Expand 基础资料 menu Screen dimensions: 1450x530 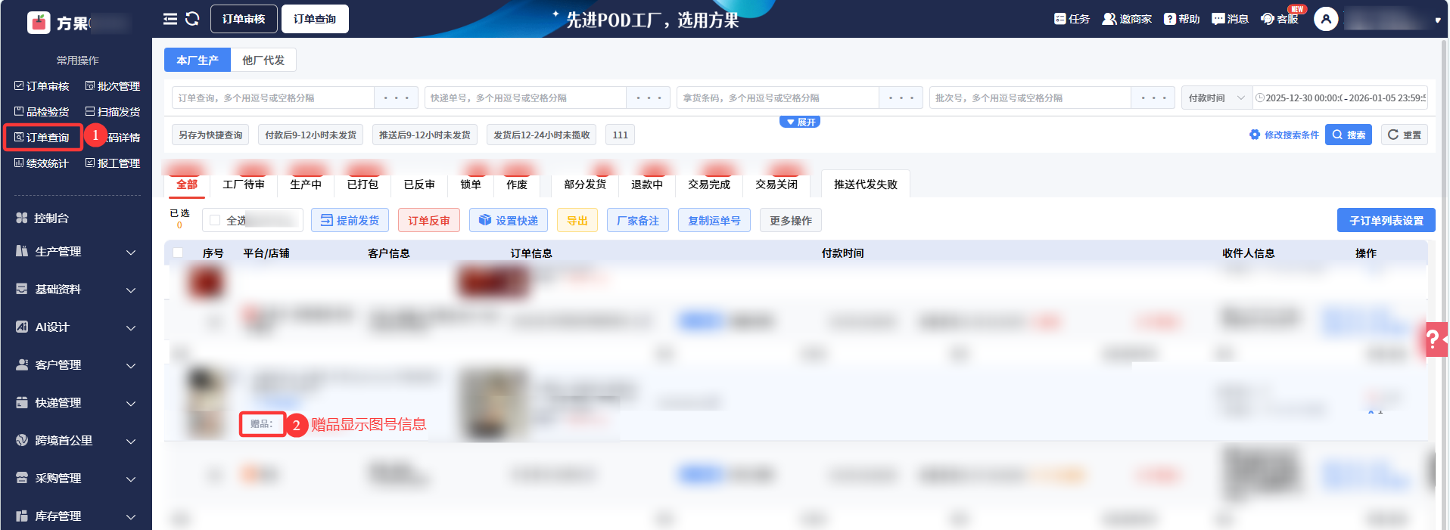76,289
